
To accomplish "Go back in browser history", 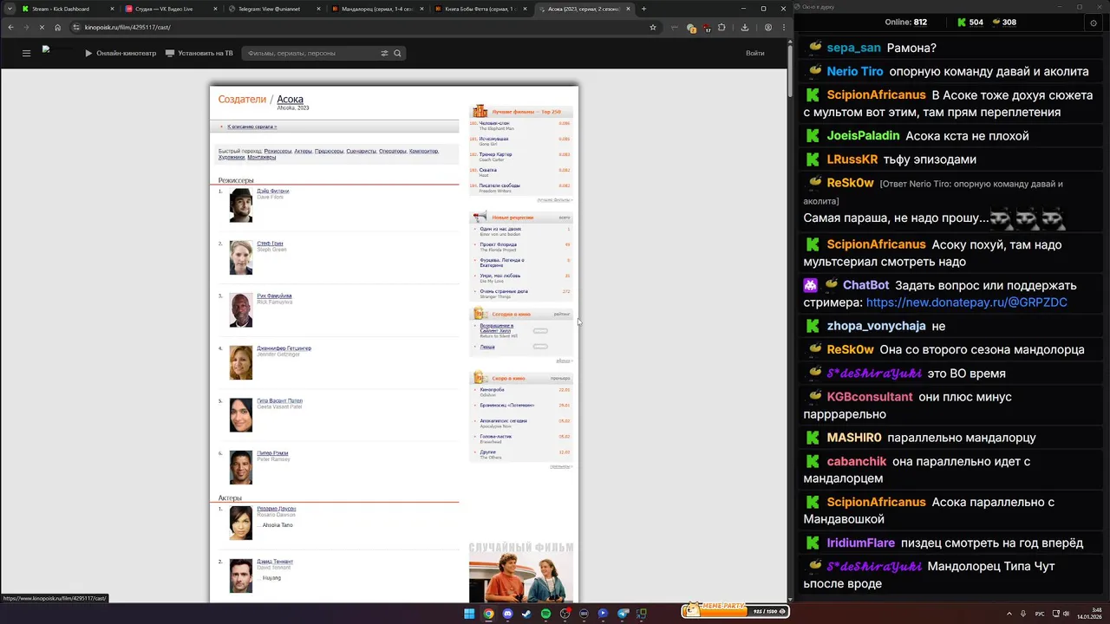I will pos(11,27).
